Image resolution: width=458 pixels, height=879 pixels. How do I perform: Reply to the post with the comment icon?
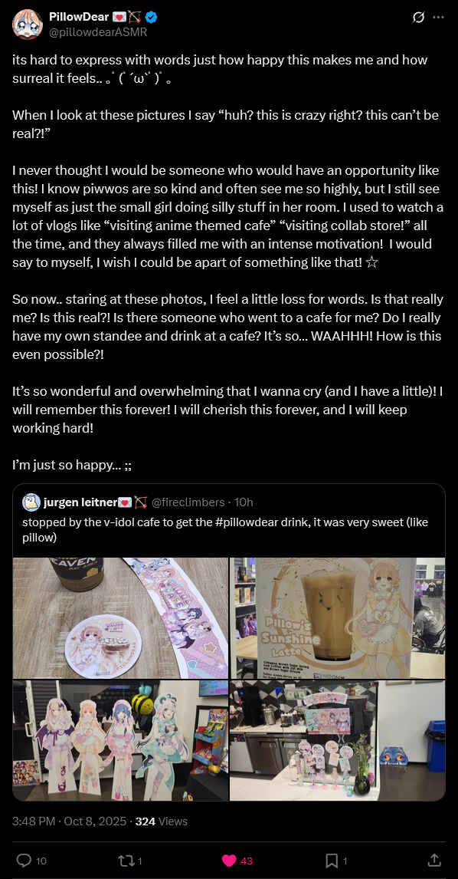point(24,861)
